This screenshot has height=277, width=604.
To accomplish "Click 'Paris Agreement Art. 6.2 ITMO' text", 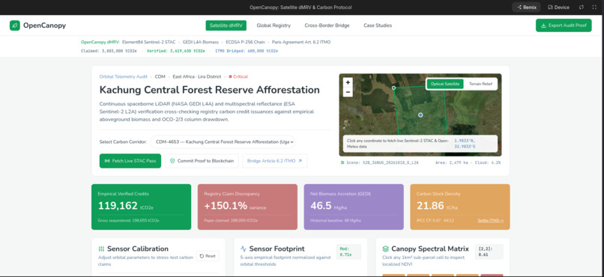I will (x=301, y=42).
